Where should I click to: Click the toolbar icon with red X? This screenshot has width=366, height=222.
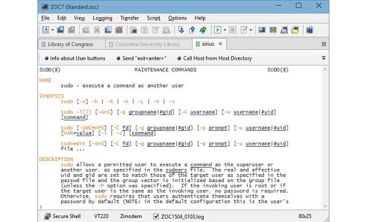[119, 30]
